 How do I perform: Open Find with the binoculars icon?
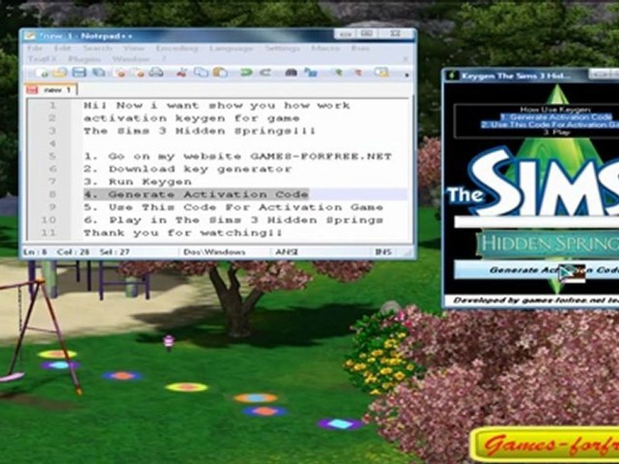291,73
